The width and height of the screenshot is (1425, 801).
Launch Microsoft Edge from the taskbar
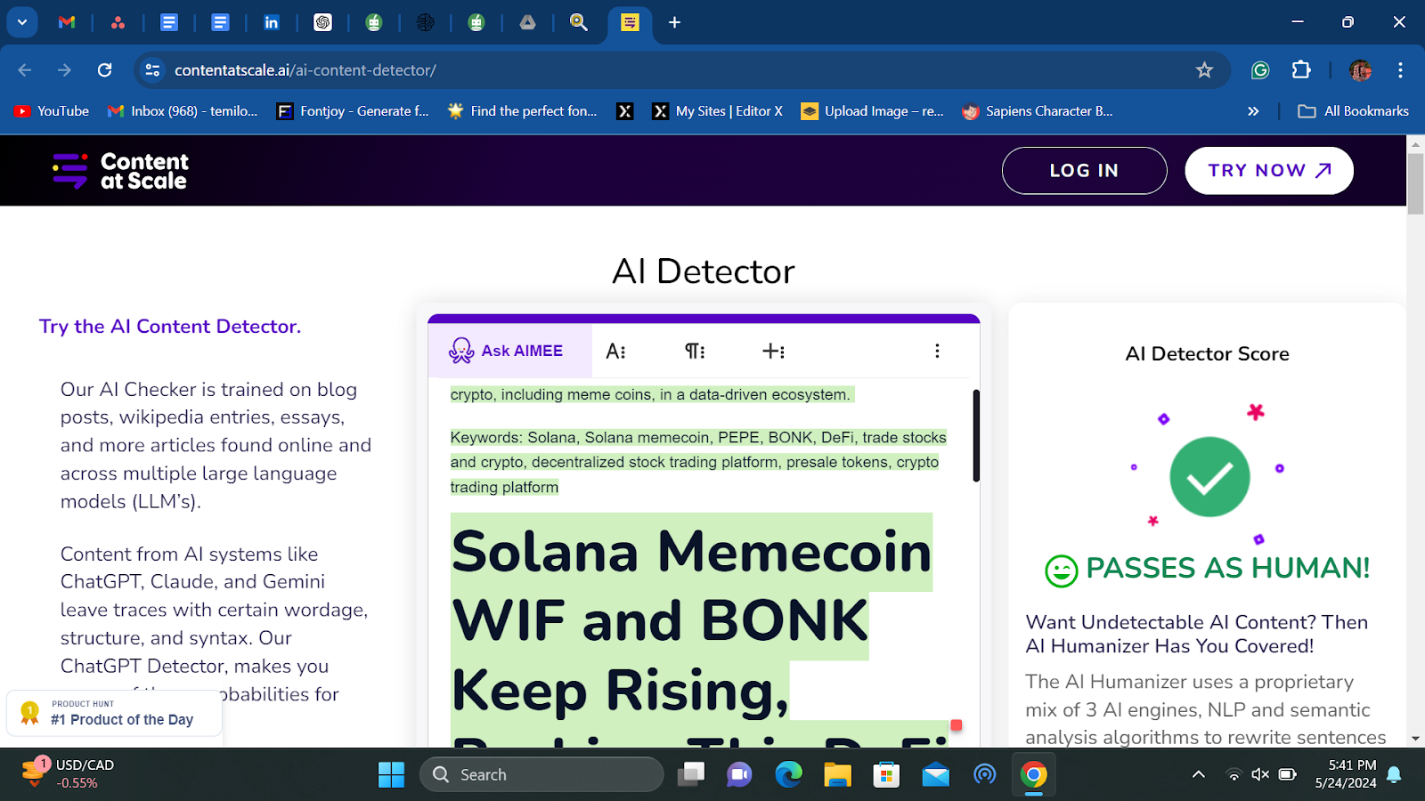tap(788, 774)
